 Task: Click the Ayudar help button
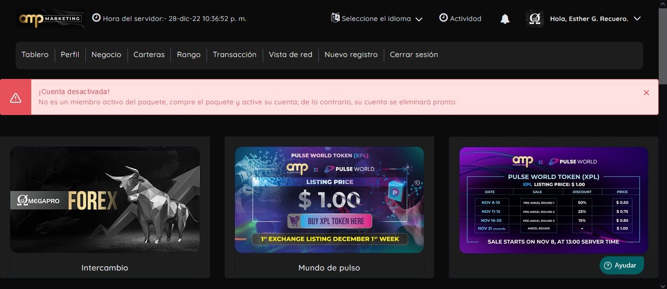tap(622, 265)
